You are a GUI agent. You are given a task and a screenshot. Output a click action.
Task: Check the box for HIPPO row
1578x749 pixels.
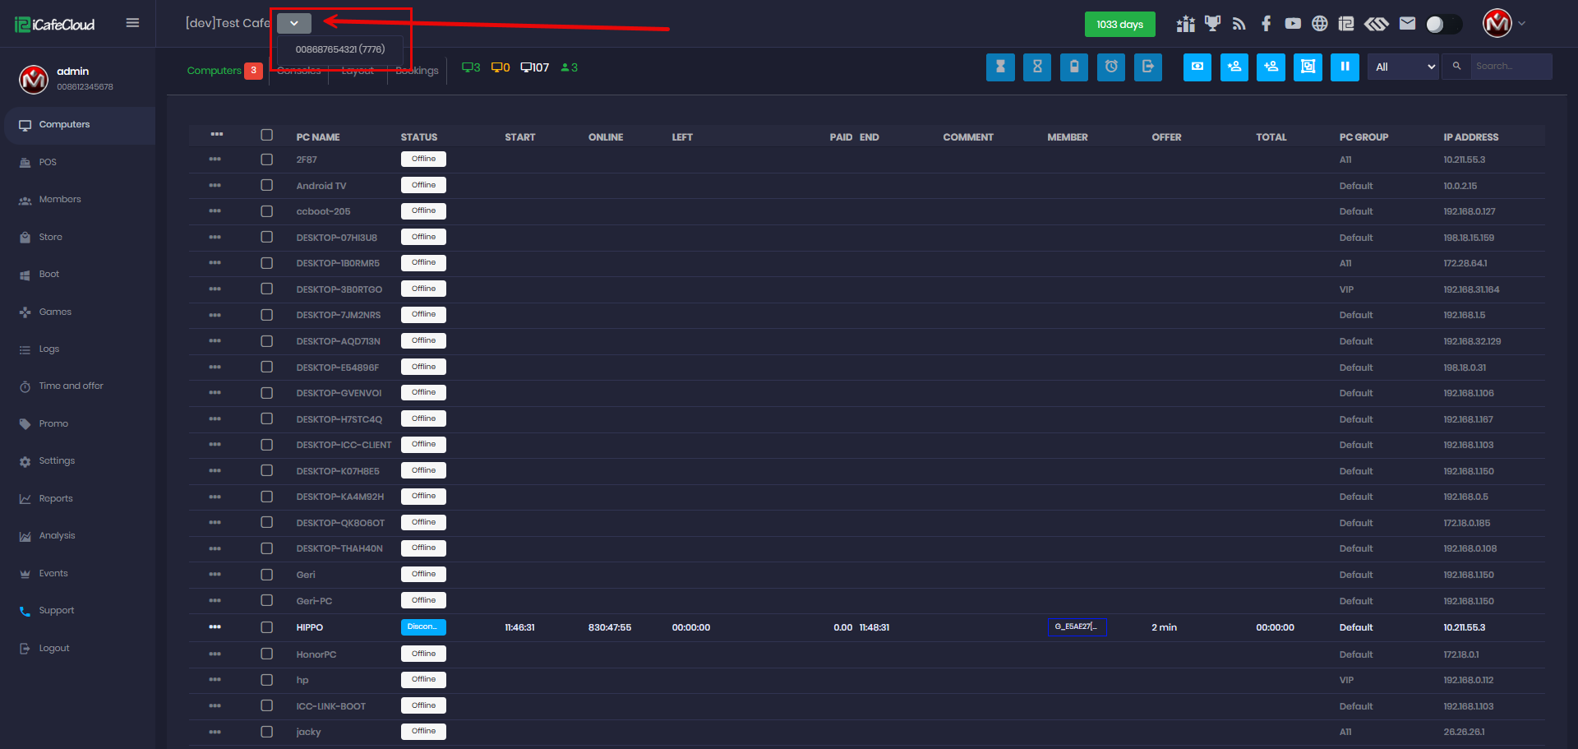[x=266, y=627]
